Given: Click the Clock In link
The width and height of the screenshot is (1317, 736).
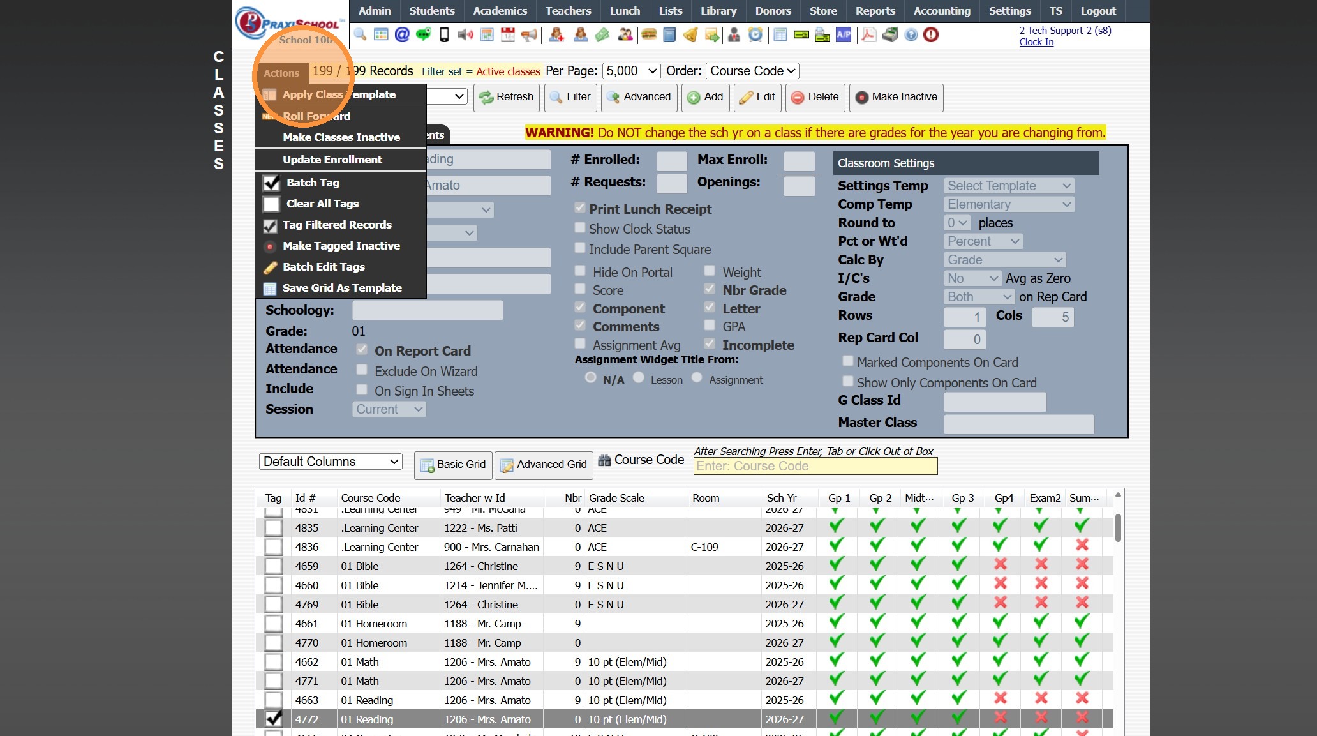Looking at the screenshot, I should point(1036,42).
